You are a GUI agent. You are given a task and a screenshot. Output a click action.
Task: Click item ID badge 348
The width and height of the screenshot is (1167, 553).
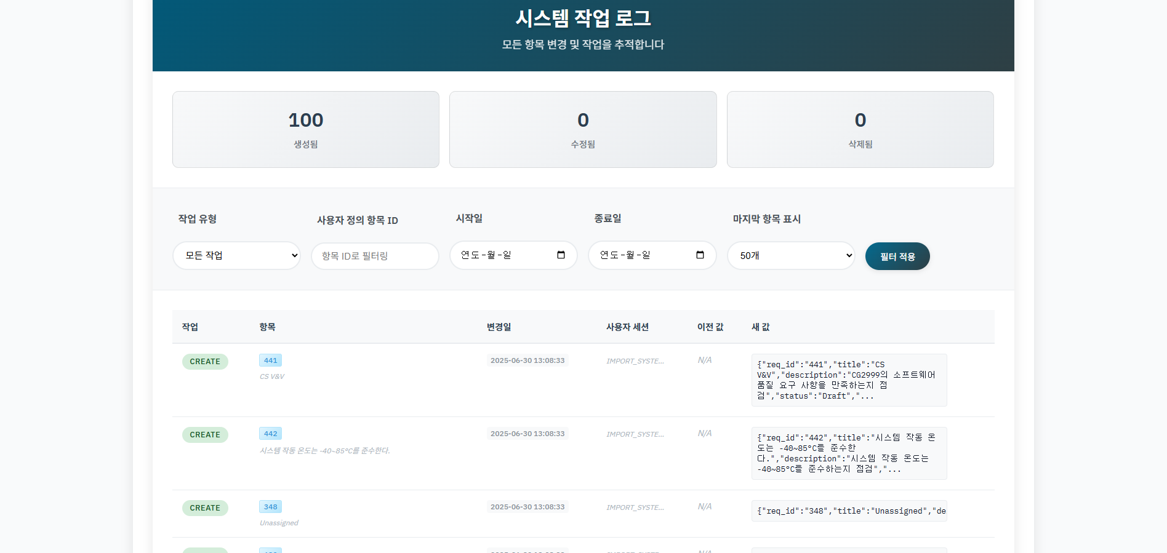pos(270,507)
